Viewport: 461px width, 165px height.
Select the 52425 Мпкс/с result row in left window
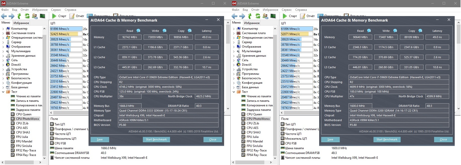(x=66, y=34)
